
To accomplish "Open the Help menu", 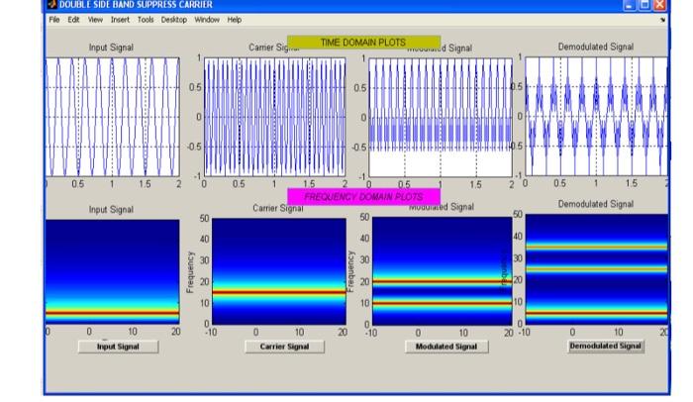I will tap(235, 20).
